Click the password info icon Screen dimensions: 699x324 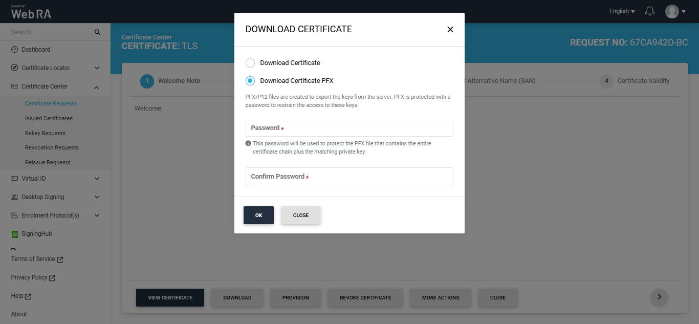[248, 144]
